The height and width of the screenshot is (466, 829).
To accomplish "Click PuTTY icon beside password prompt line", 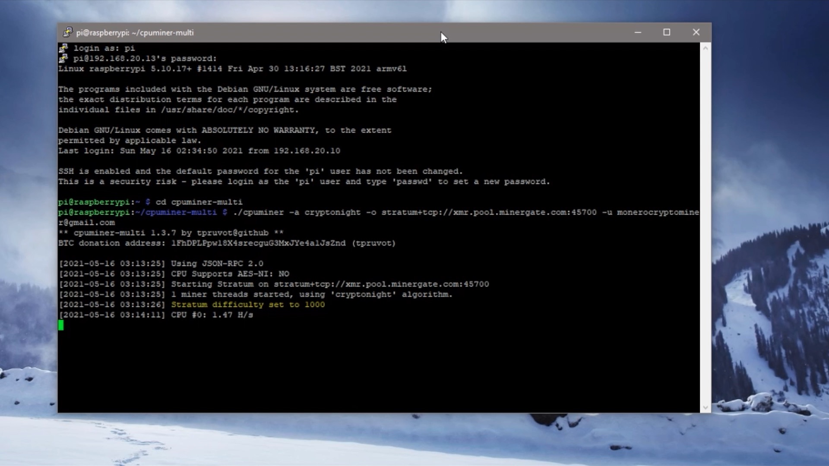I will pyautogui.click(x=63, y=58).
